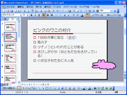This screenshot has height=95, width=127.
Task: Run the spelling check icon
Action: [x=33, y=11]
